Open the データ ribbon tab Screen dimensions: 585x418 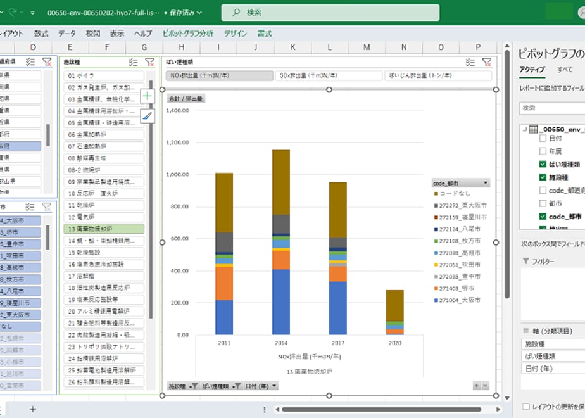pos(66,34)
